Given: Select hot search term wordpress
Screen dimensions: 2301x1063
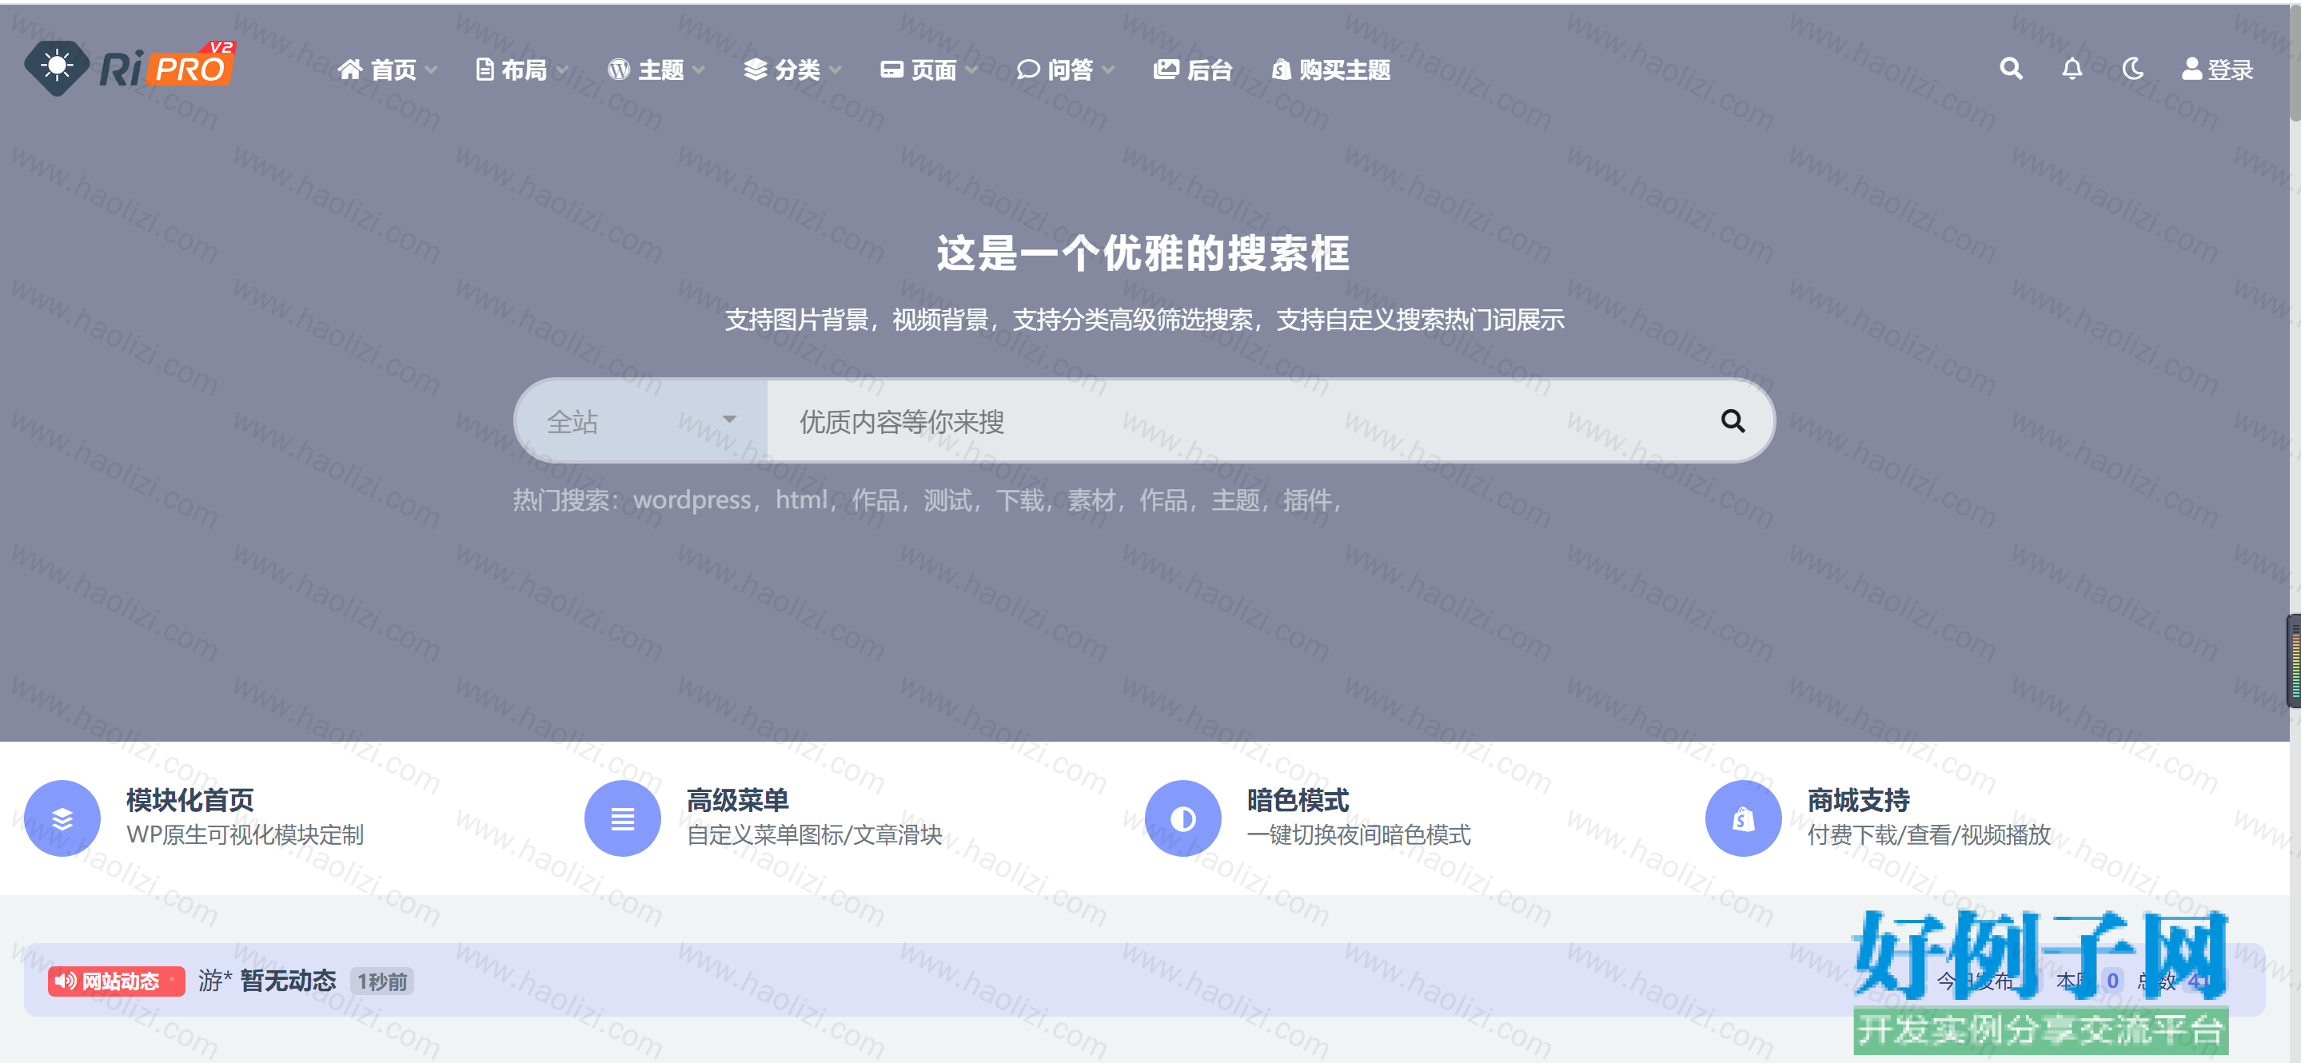Looking at the screenshot, I should 692,500.
